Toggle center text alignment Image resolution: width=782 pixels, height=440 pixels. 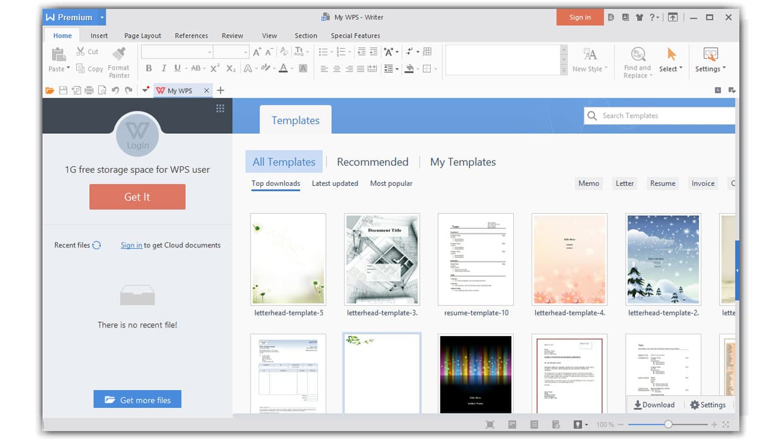coord(337,68)
